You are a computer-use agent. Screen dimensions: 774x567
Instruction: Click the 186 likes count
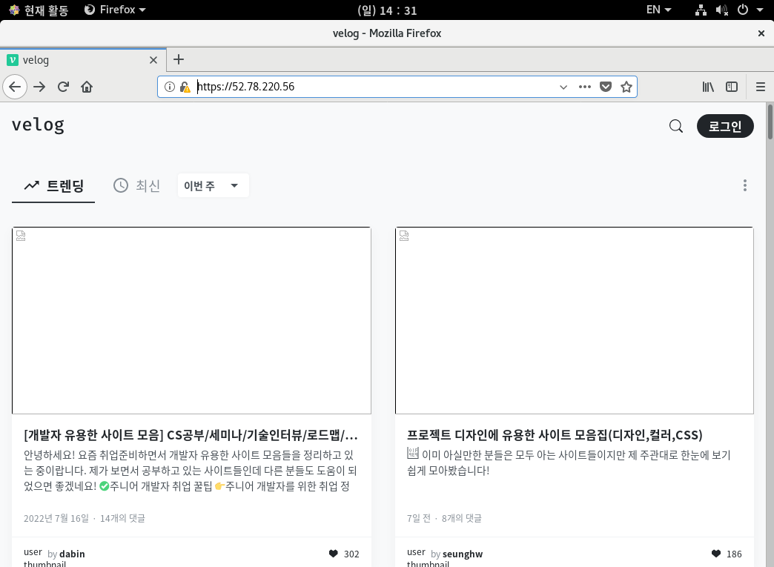click(x=734, y=554)
